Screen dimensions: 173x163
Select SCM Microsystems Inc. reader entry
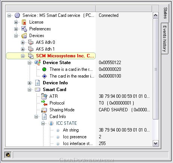(51, 56)
